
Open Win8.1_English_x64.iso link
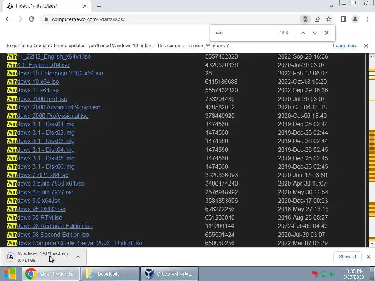pos(38,65)
